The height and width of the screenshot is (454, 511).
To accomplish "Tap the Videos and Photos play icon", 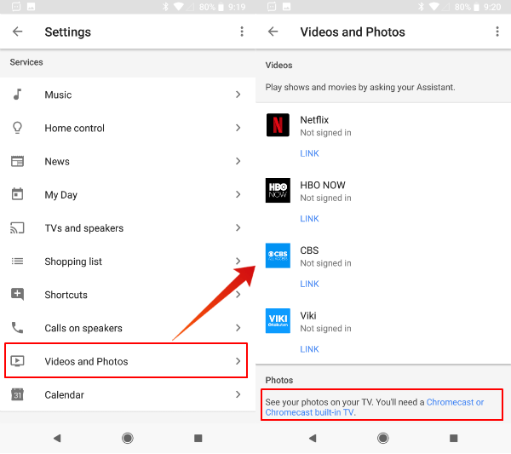I will point(17,361).
